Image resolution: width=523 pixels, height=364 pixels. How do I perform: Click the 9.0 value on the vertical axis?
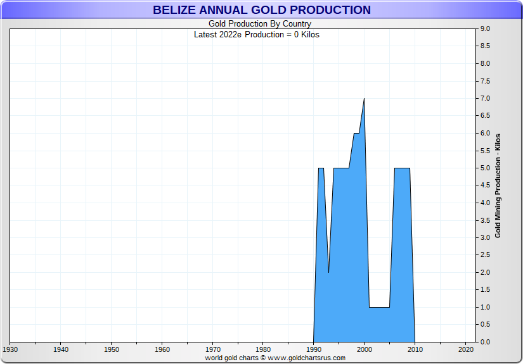point(485,29)
